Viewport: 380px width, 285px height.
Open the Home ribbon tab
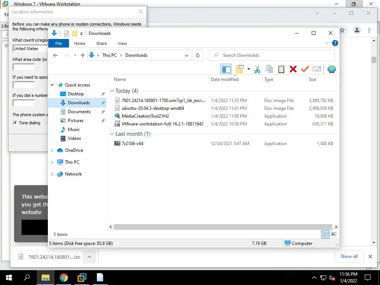pos(80,43)
